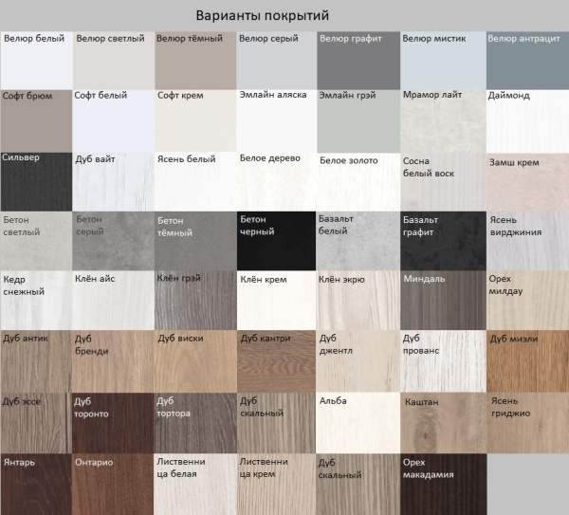Viewport: 569px width, 515px height.
Task: Pick the Сильвер dark swatch
Action: point(36,181)
